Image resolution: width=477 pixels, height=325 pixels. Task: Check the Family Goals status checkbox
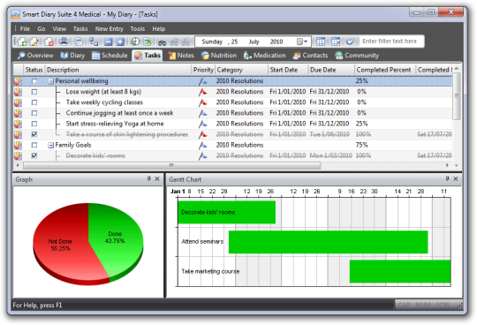[x=34, y=145]
